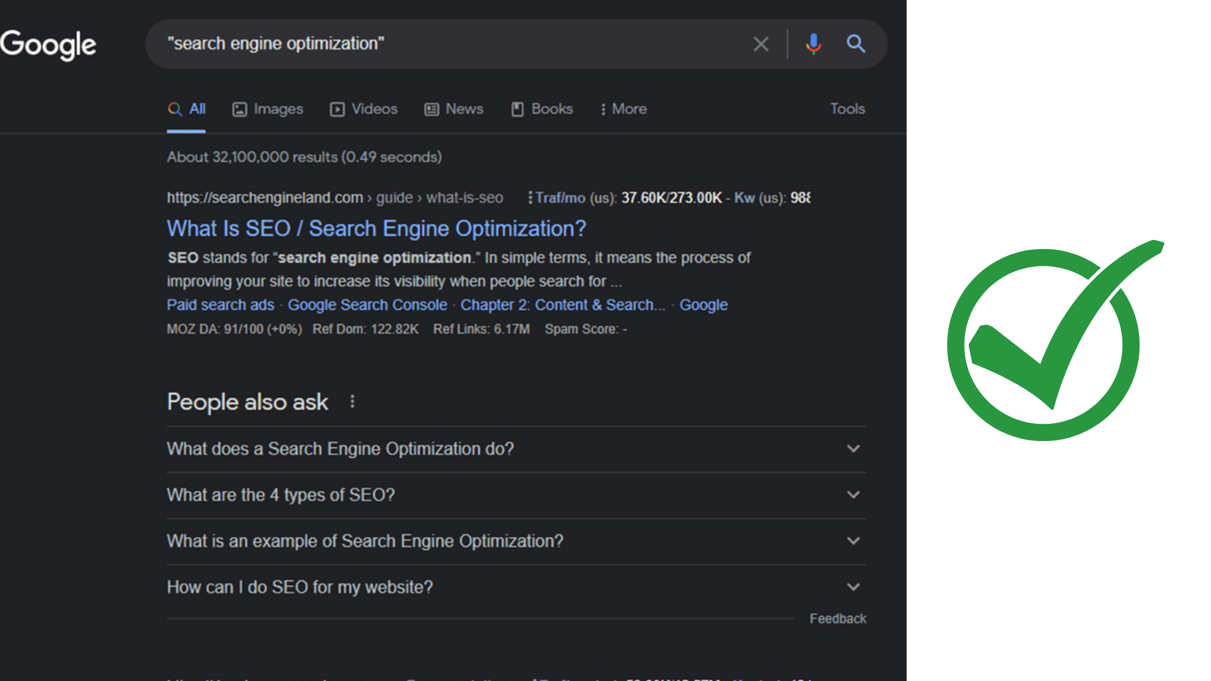Screen dimensions: 1211x681
Task: Open the "Google Search Console" sitelink
Action: click(x=368, y=305)
